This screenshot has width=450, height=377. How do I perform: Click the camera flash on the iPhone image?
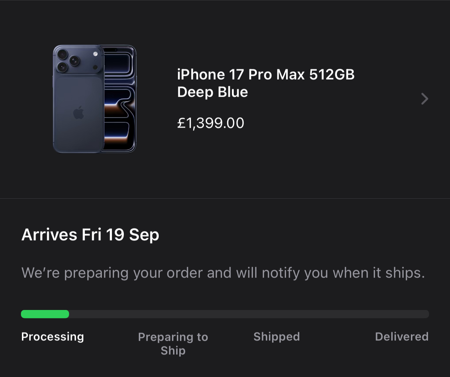tap(95, 54)
